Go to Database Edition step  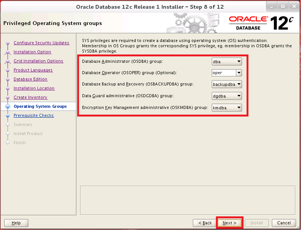pos(30,79)
